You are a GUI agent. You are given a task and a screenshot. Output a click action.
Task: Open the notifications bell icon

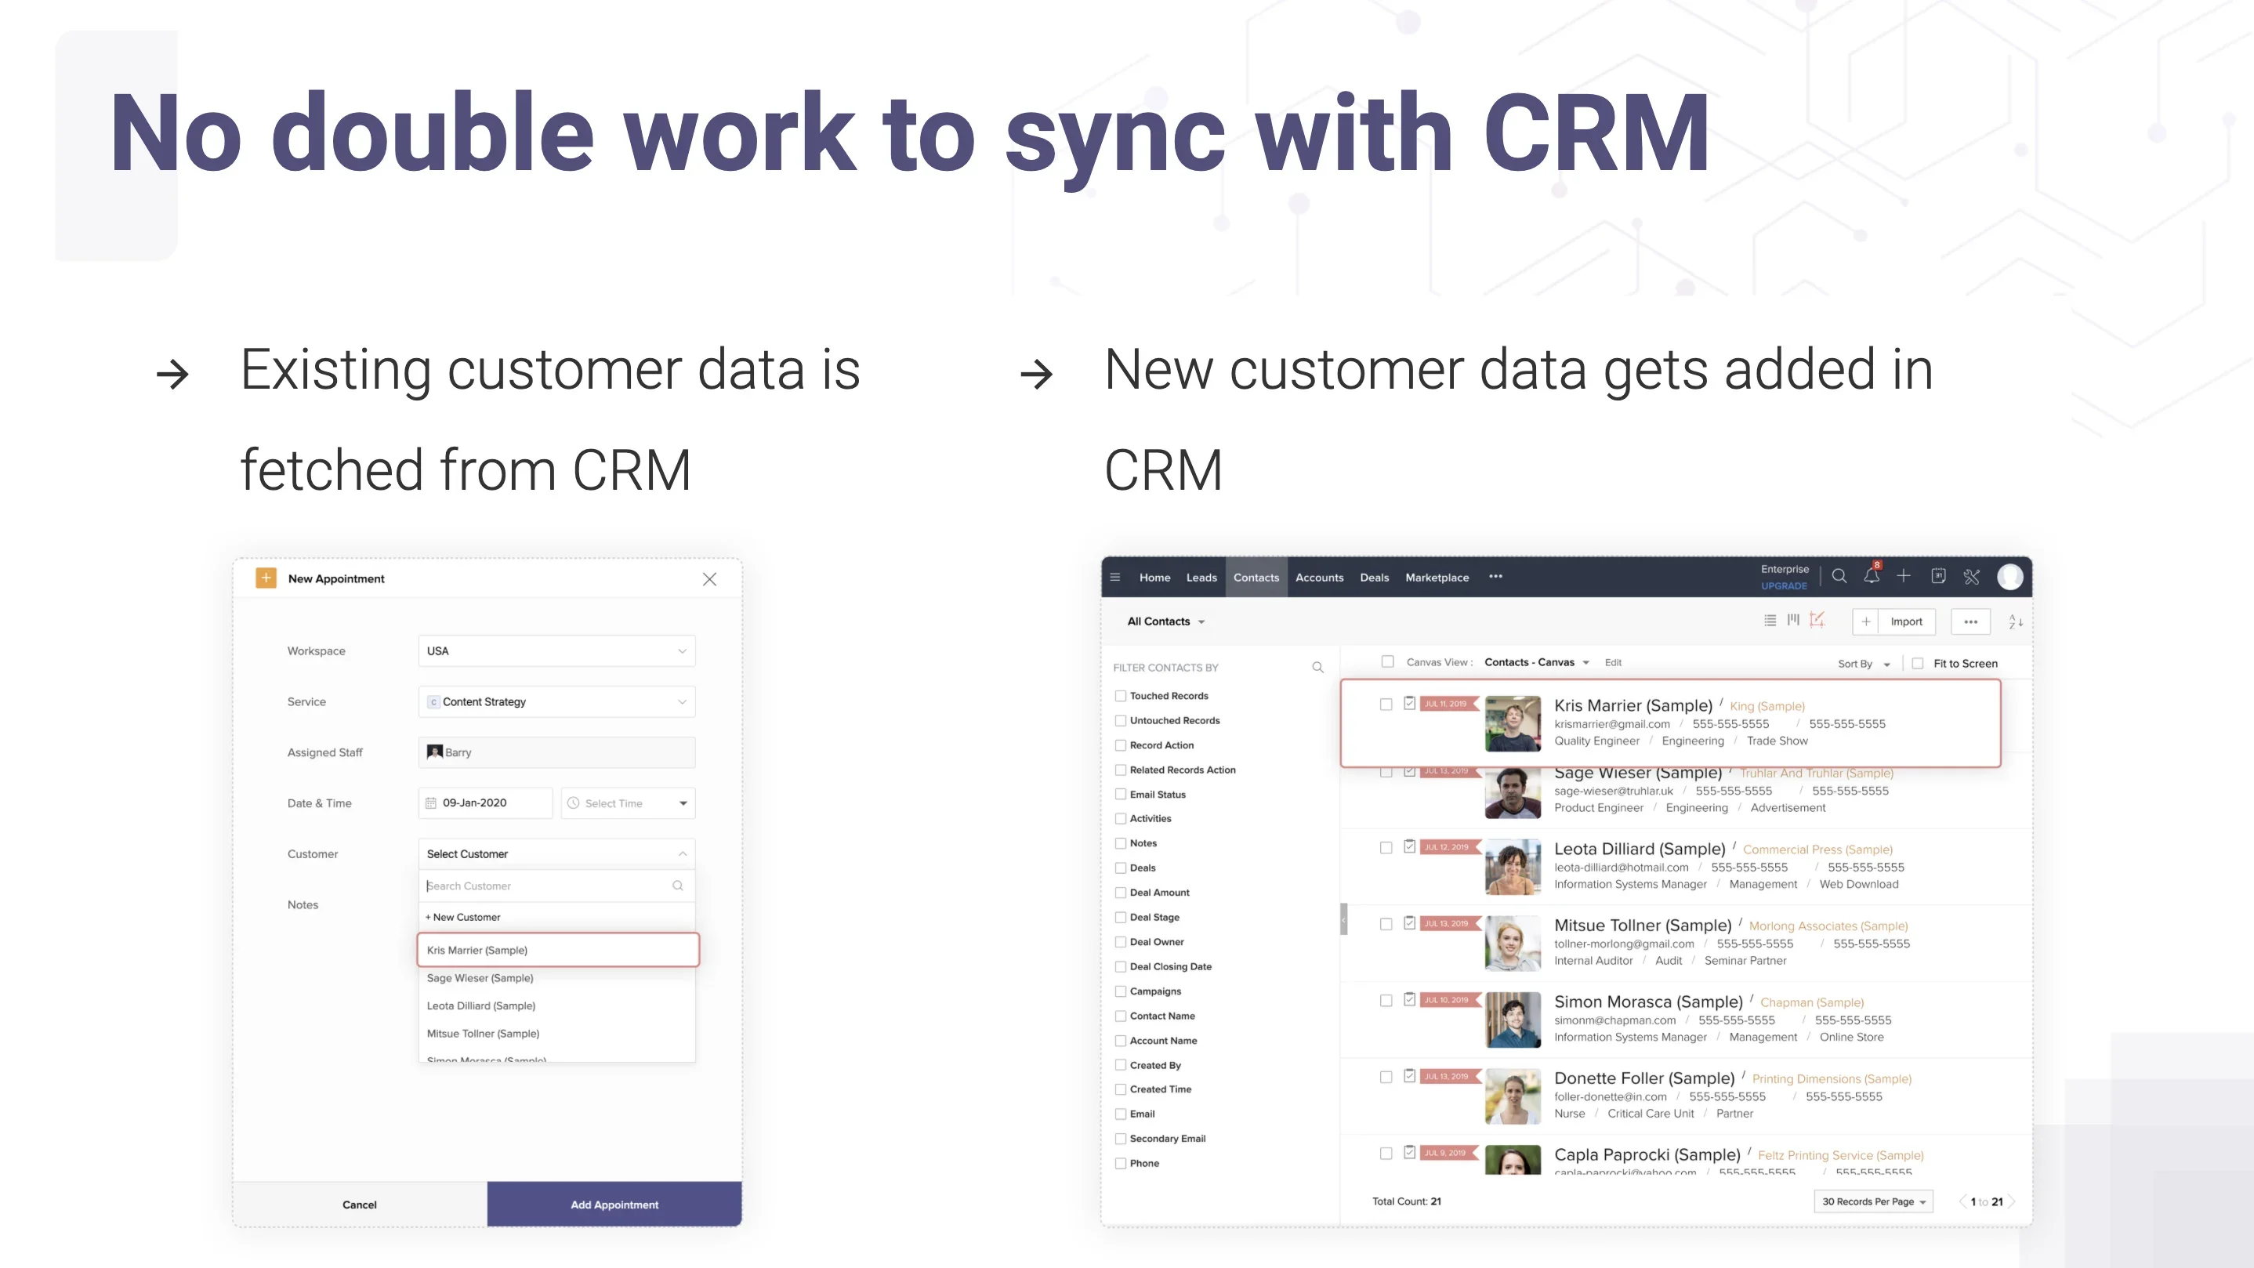[1871, 577]
